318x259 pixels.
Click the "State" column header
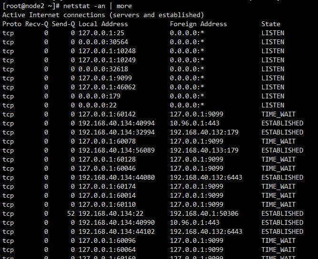[x=271, y=24]
